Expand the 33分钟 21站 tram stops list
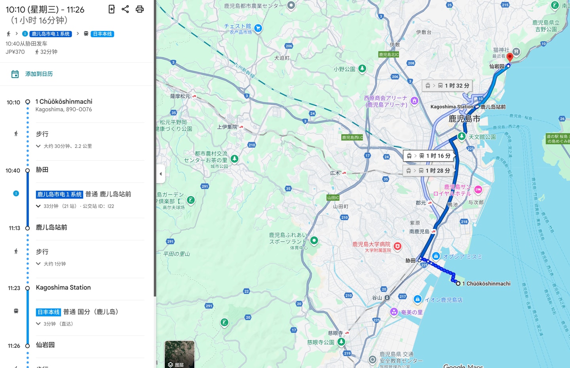 [38, 206]
